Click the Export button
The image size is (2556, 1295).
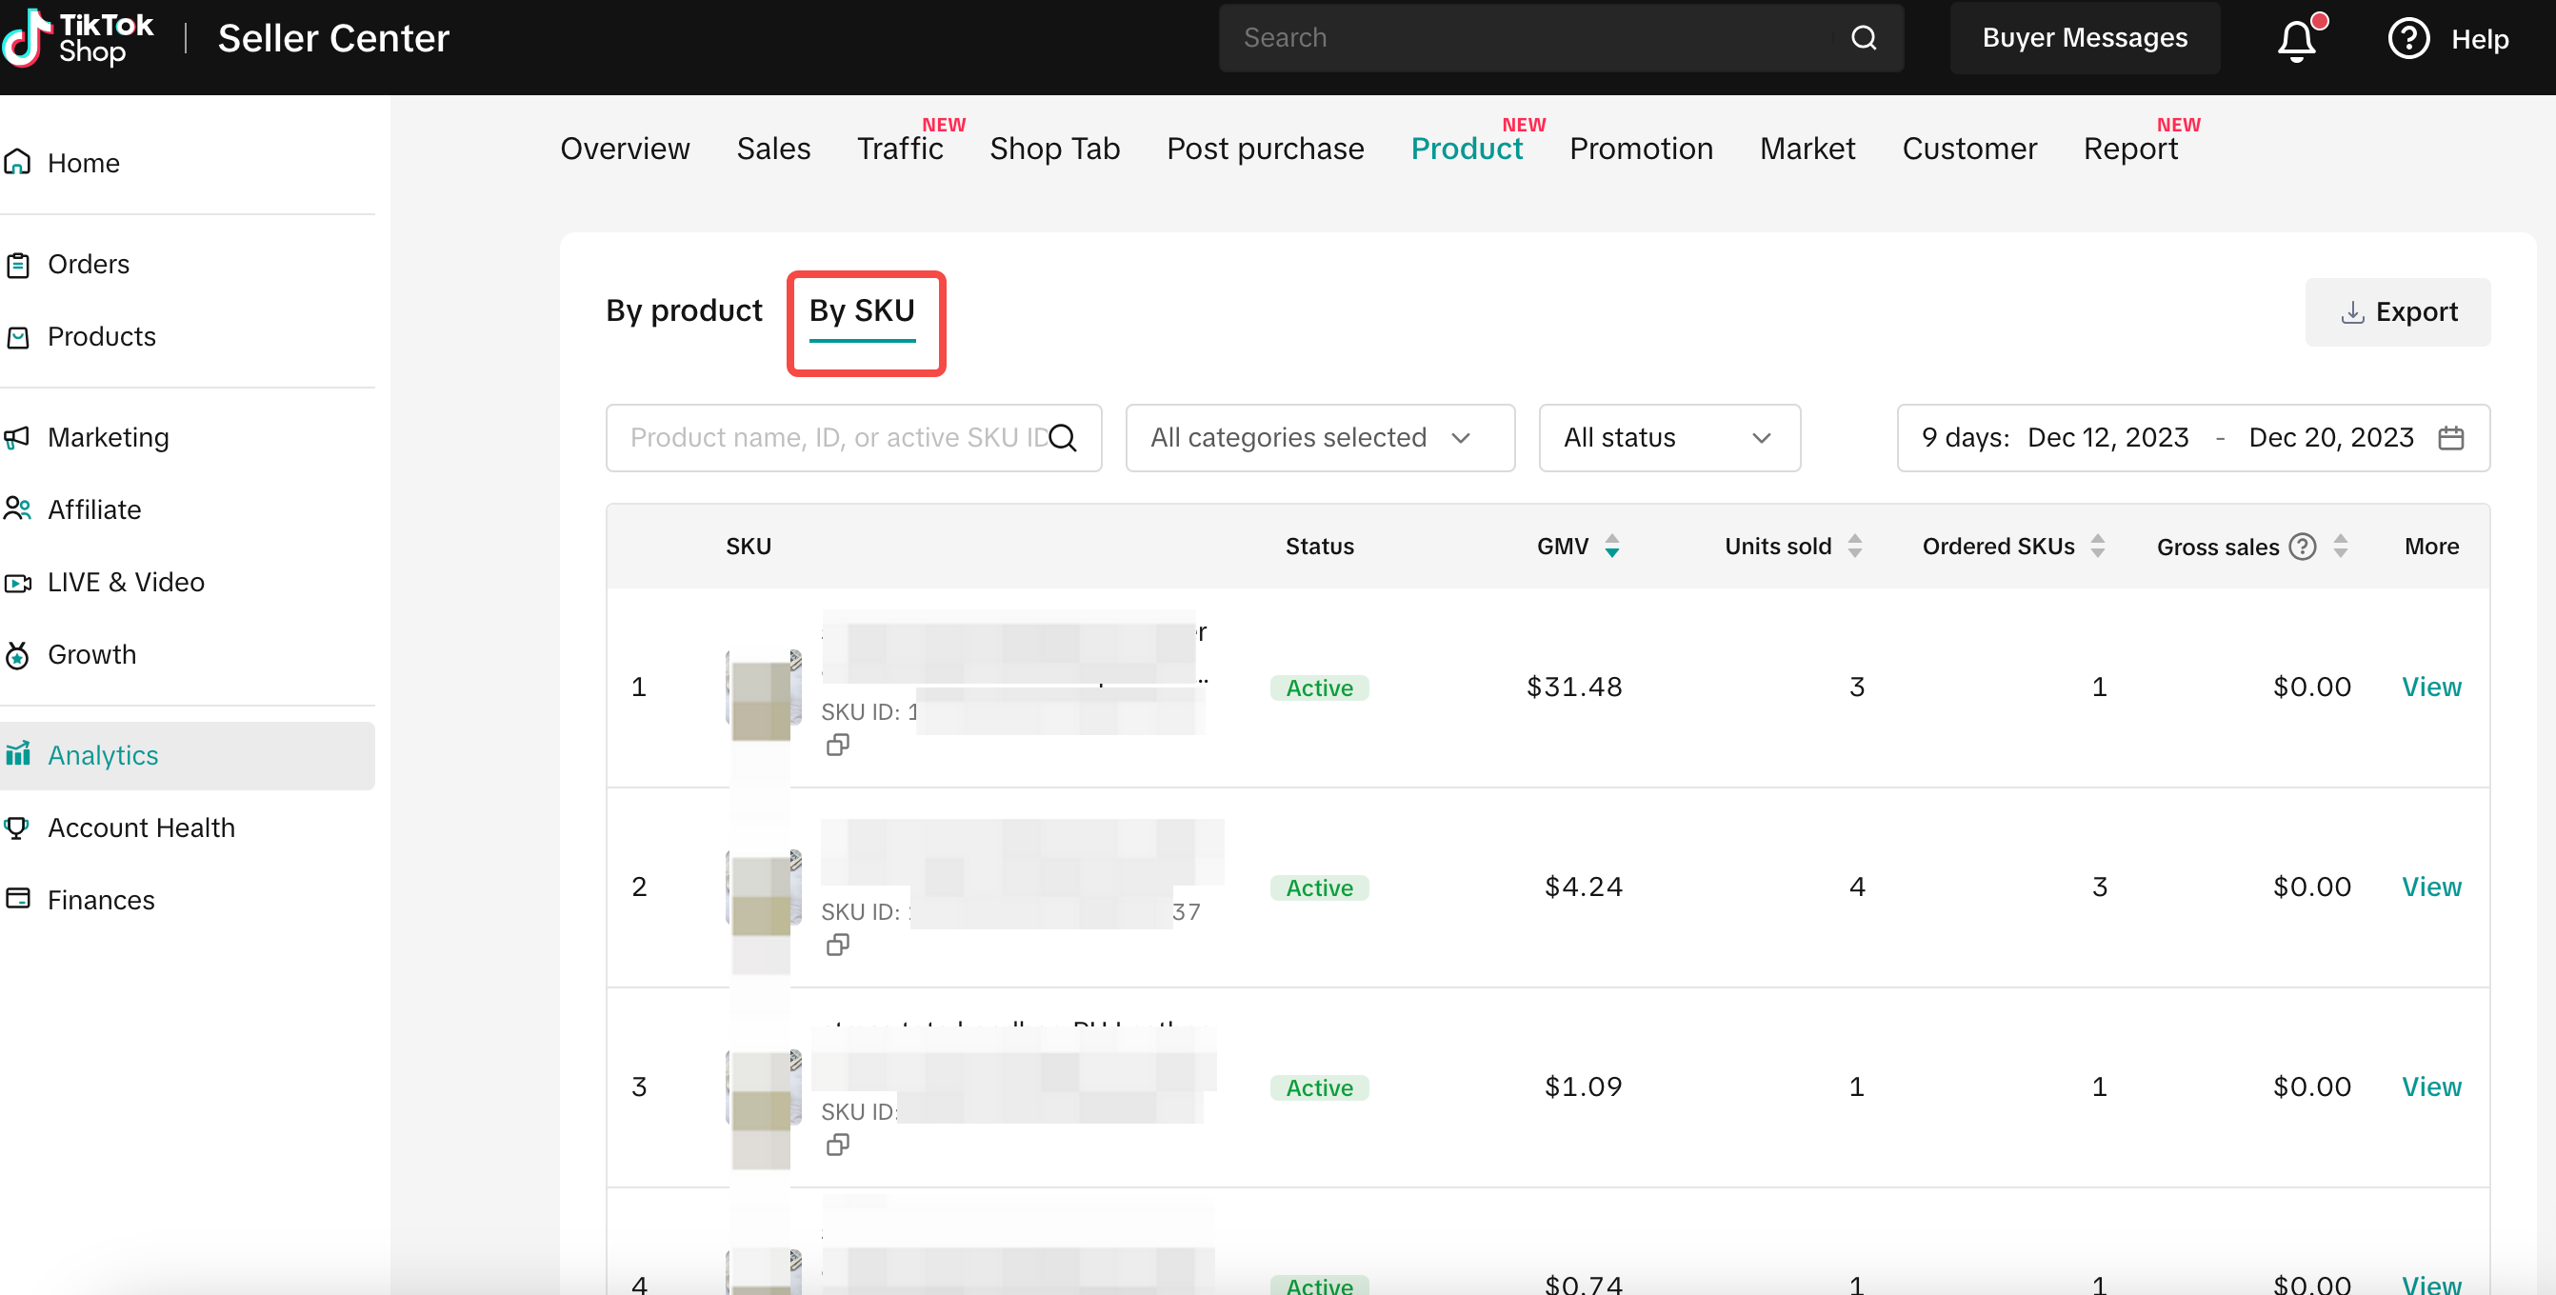(x=2396, y=312)
